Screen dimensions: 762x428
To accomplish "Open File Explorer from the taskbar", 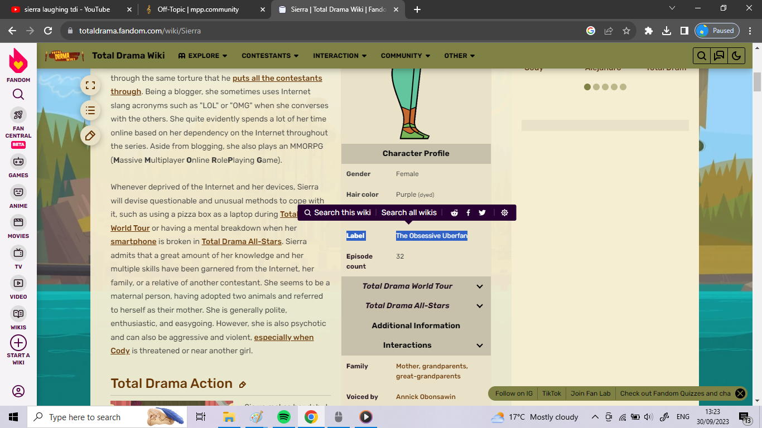I will click(229, 417).
